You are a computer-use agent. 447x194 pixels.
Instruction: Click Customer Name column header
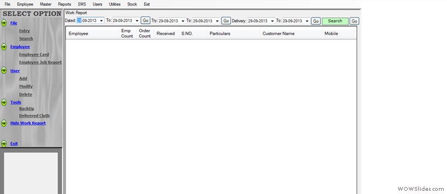point(291,33)
